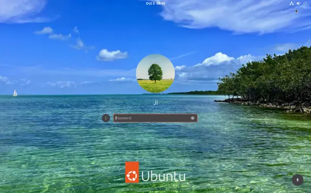Open the power icon menu
Screen dimensions: 311x193
[x=305, y=4]
